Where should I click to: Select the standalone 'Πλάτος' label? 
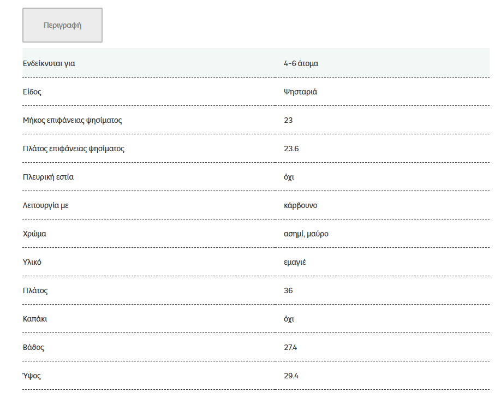pyautogui.click(x=35, y=290)
